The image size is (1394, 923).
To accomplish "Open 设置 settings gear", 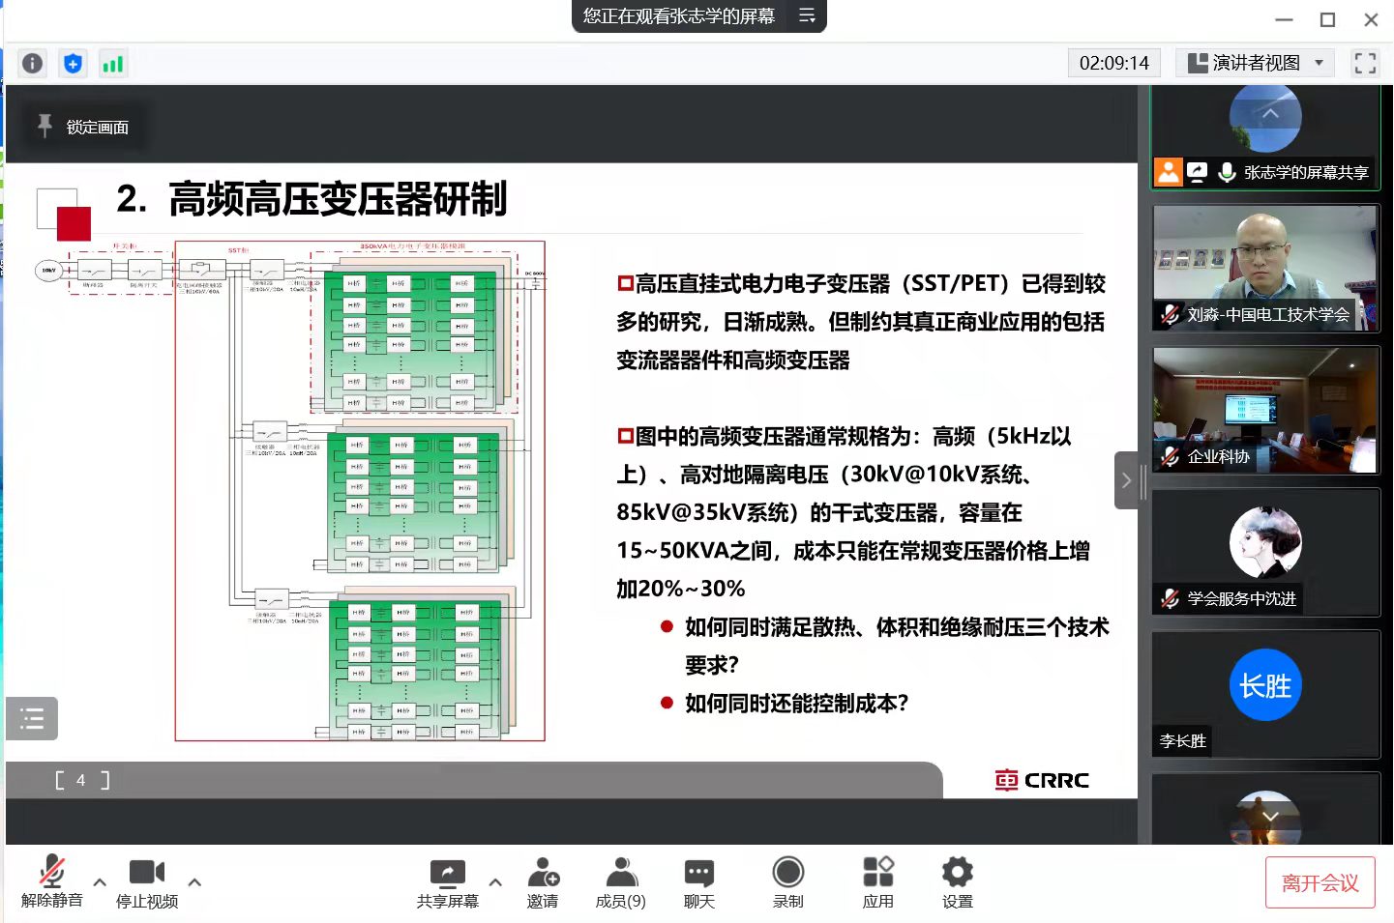I will point(957,882).
